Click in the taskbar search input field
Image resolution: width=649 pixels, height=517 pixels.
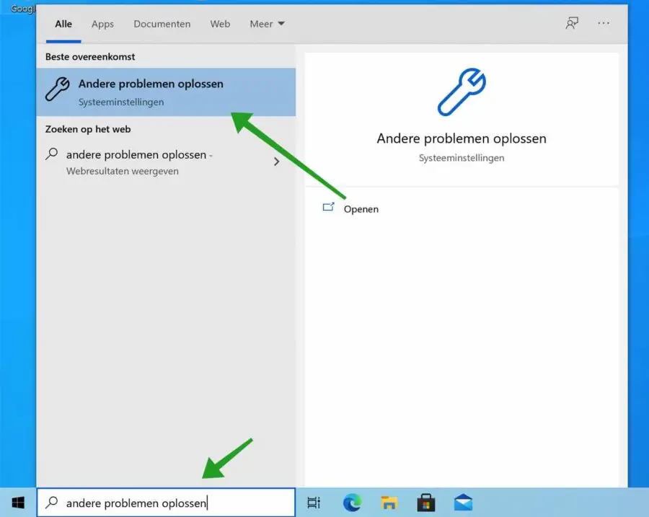click(166, 502)
